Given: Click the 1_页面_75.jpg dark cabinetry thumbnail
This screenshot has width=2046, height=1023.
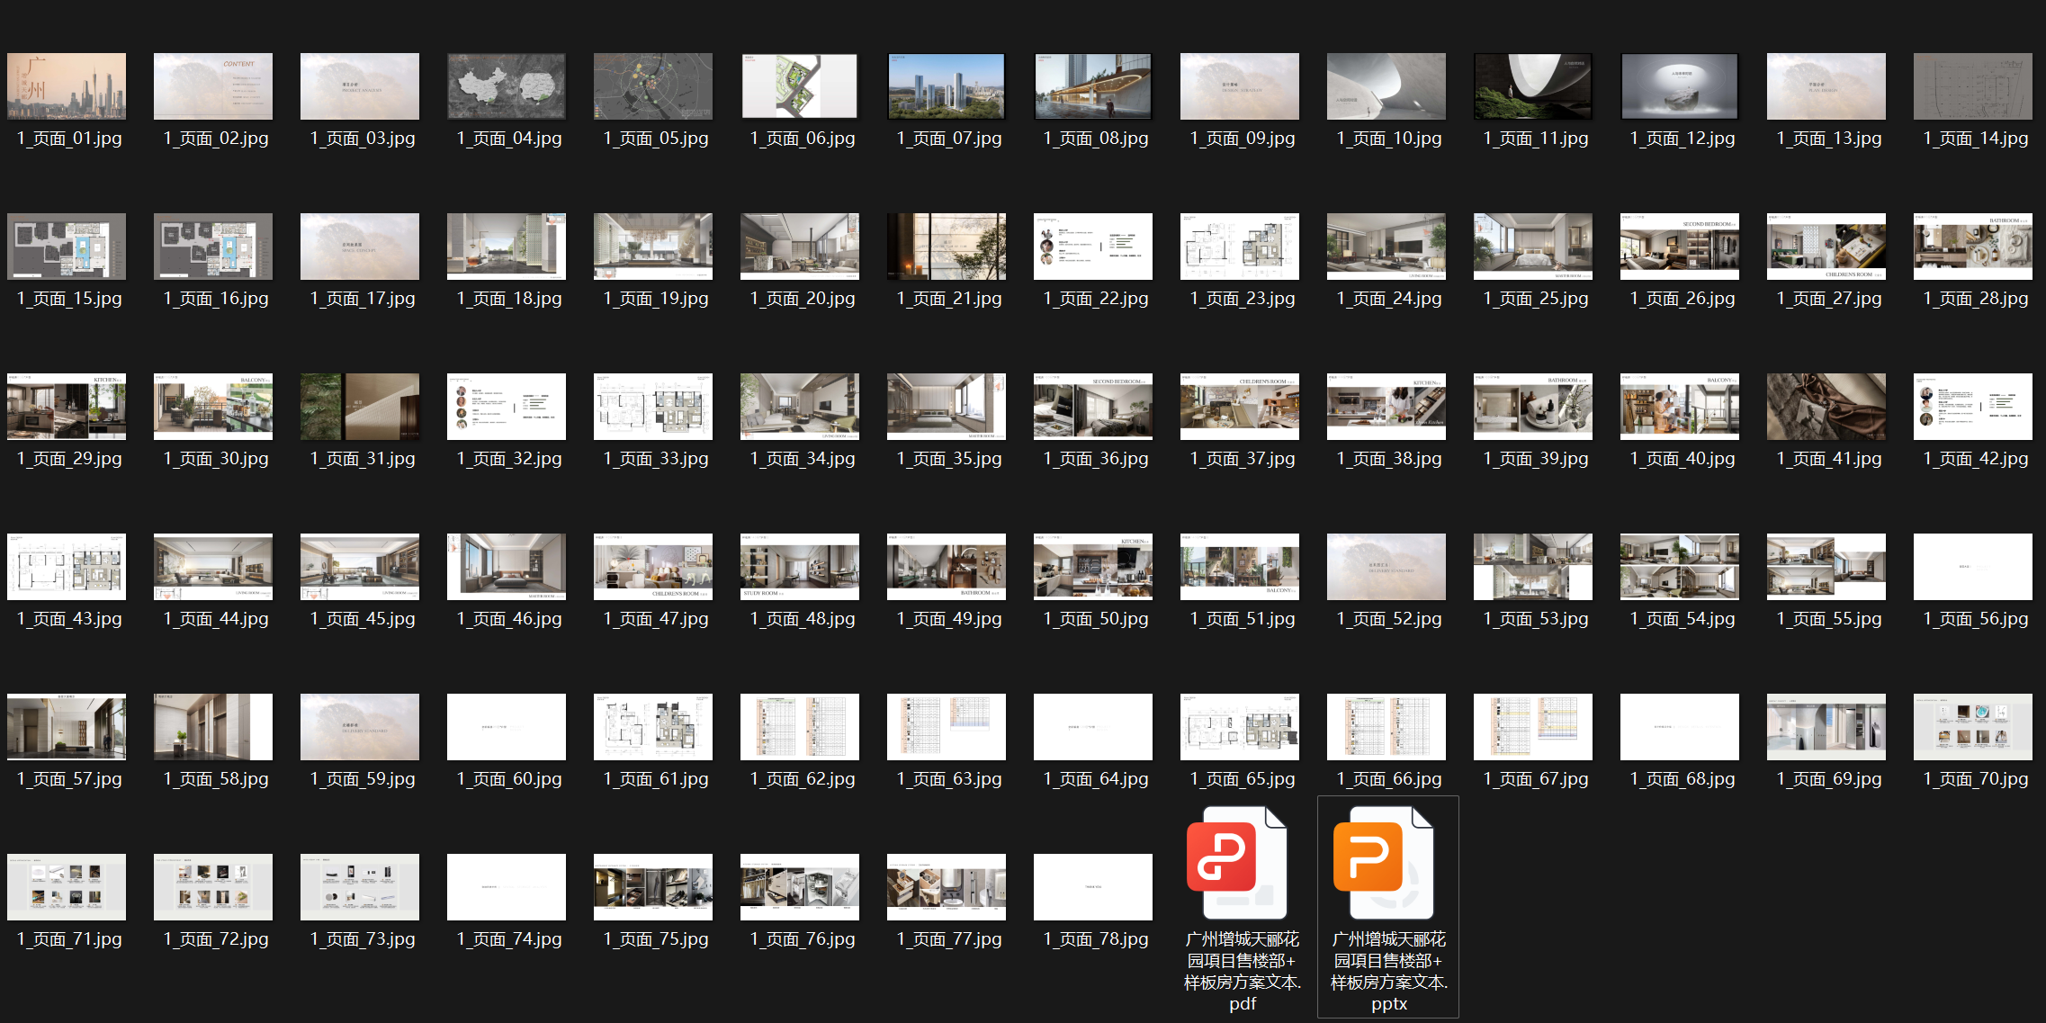Looking at the screenshot, I should [x=653, y=887].
